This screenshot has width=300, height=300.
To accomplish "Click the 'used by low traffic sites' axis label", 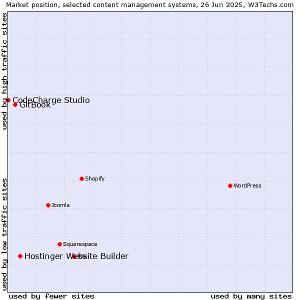I will 4,234.
